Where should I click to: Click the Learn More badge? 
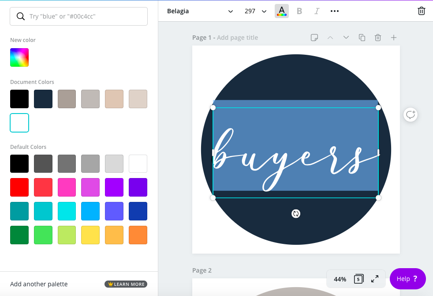[x=126, y=284]
